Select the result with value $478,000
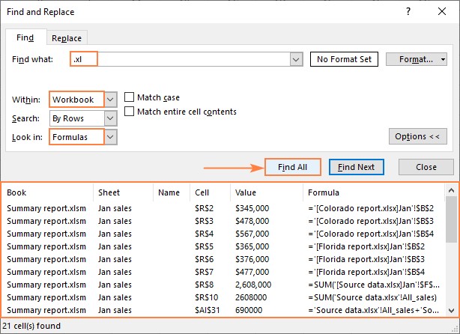The width and height of the screenshot is (460, 334). coord(223,221)
